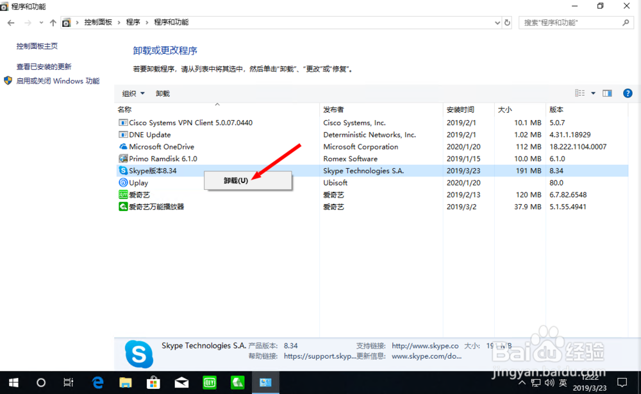The image size is (641, 394).
Task: Refresh the address bar location
Action: pyautogui.click(x=507, y=22)
